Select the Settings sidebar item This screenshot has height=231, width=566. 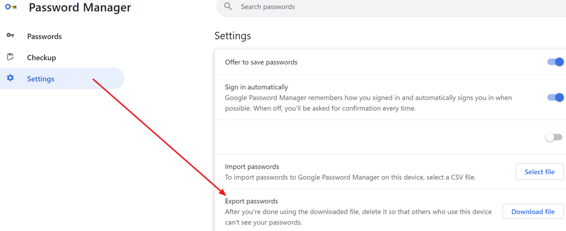coord(62,79)
